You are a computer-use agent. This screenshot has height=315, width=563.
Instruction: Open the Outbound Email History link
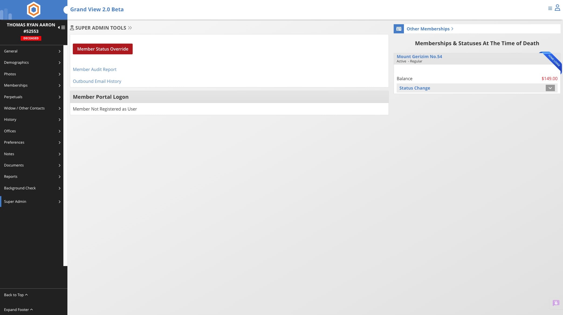pyautogui.click(x=97, y=81)
